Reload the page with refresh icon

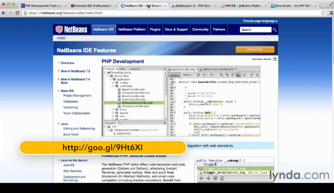[x=17, y=13]
